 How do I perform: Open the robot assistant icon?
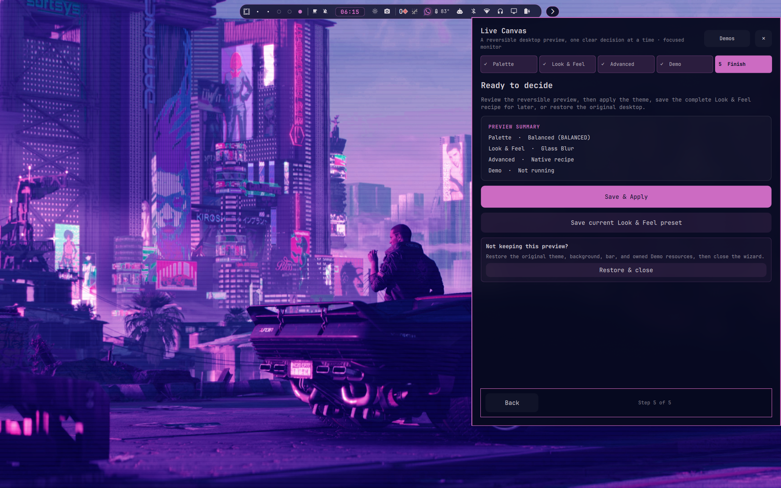460,11
